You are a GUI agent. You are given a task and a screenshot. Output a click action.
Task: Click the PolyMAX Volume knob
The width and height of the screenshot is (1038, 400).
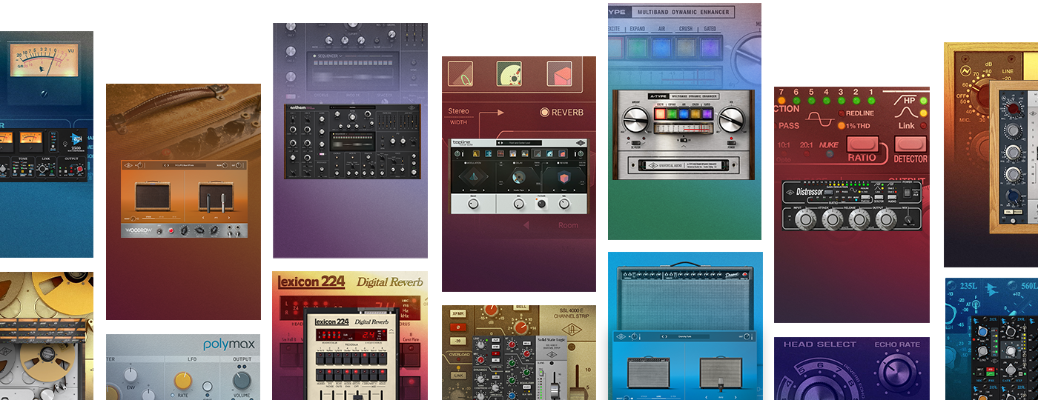tap(242, 381)
